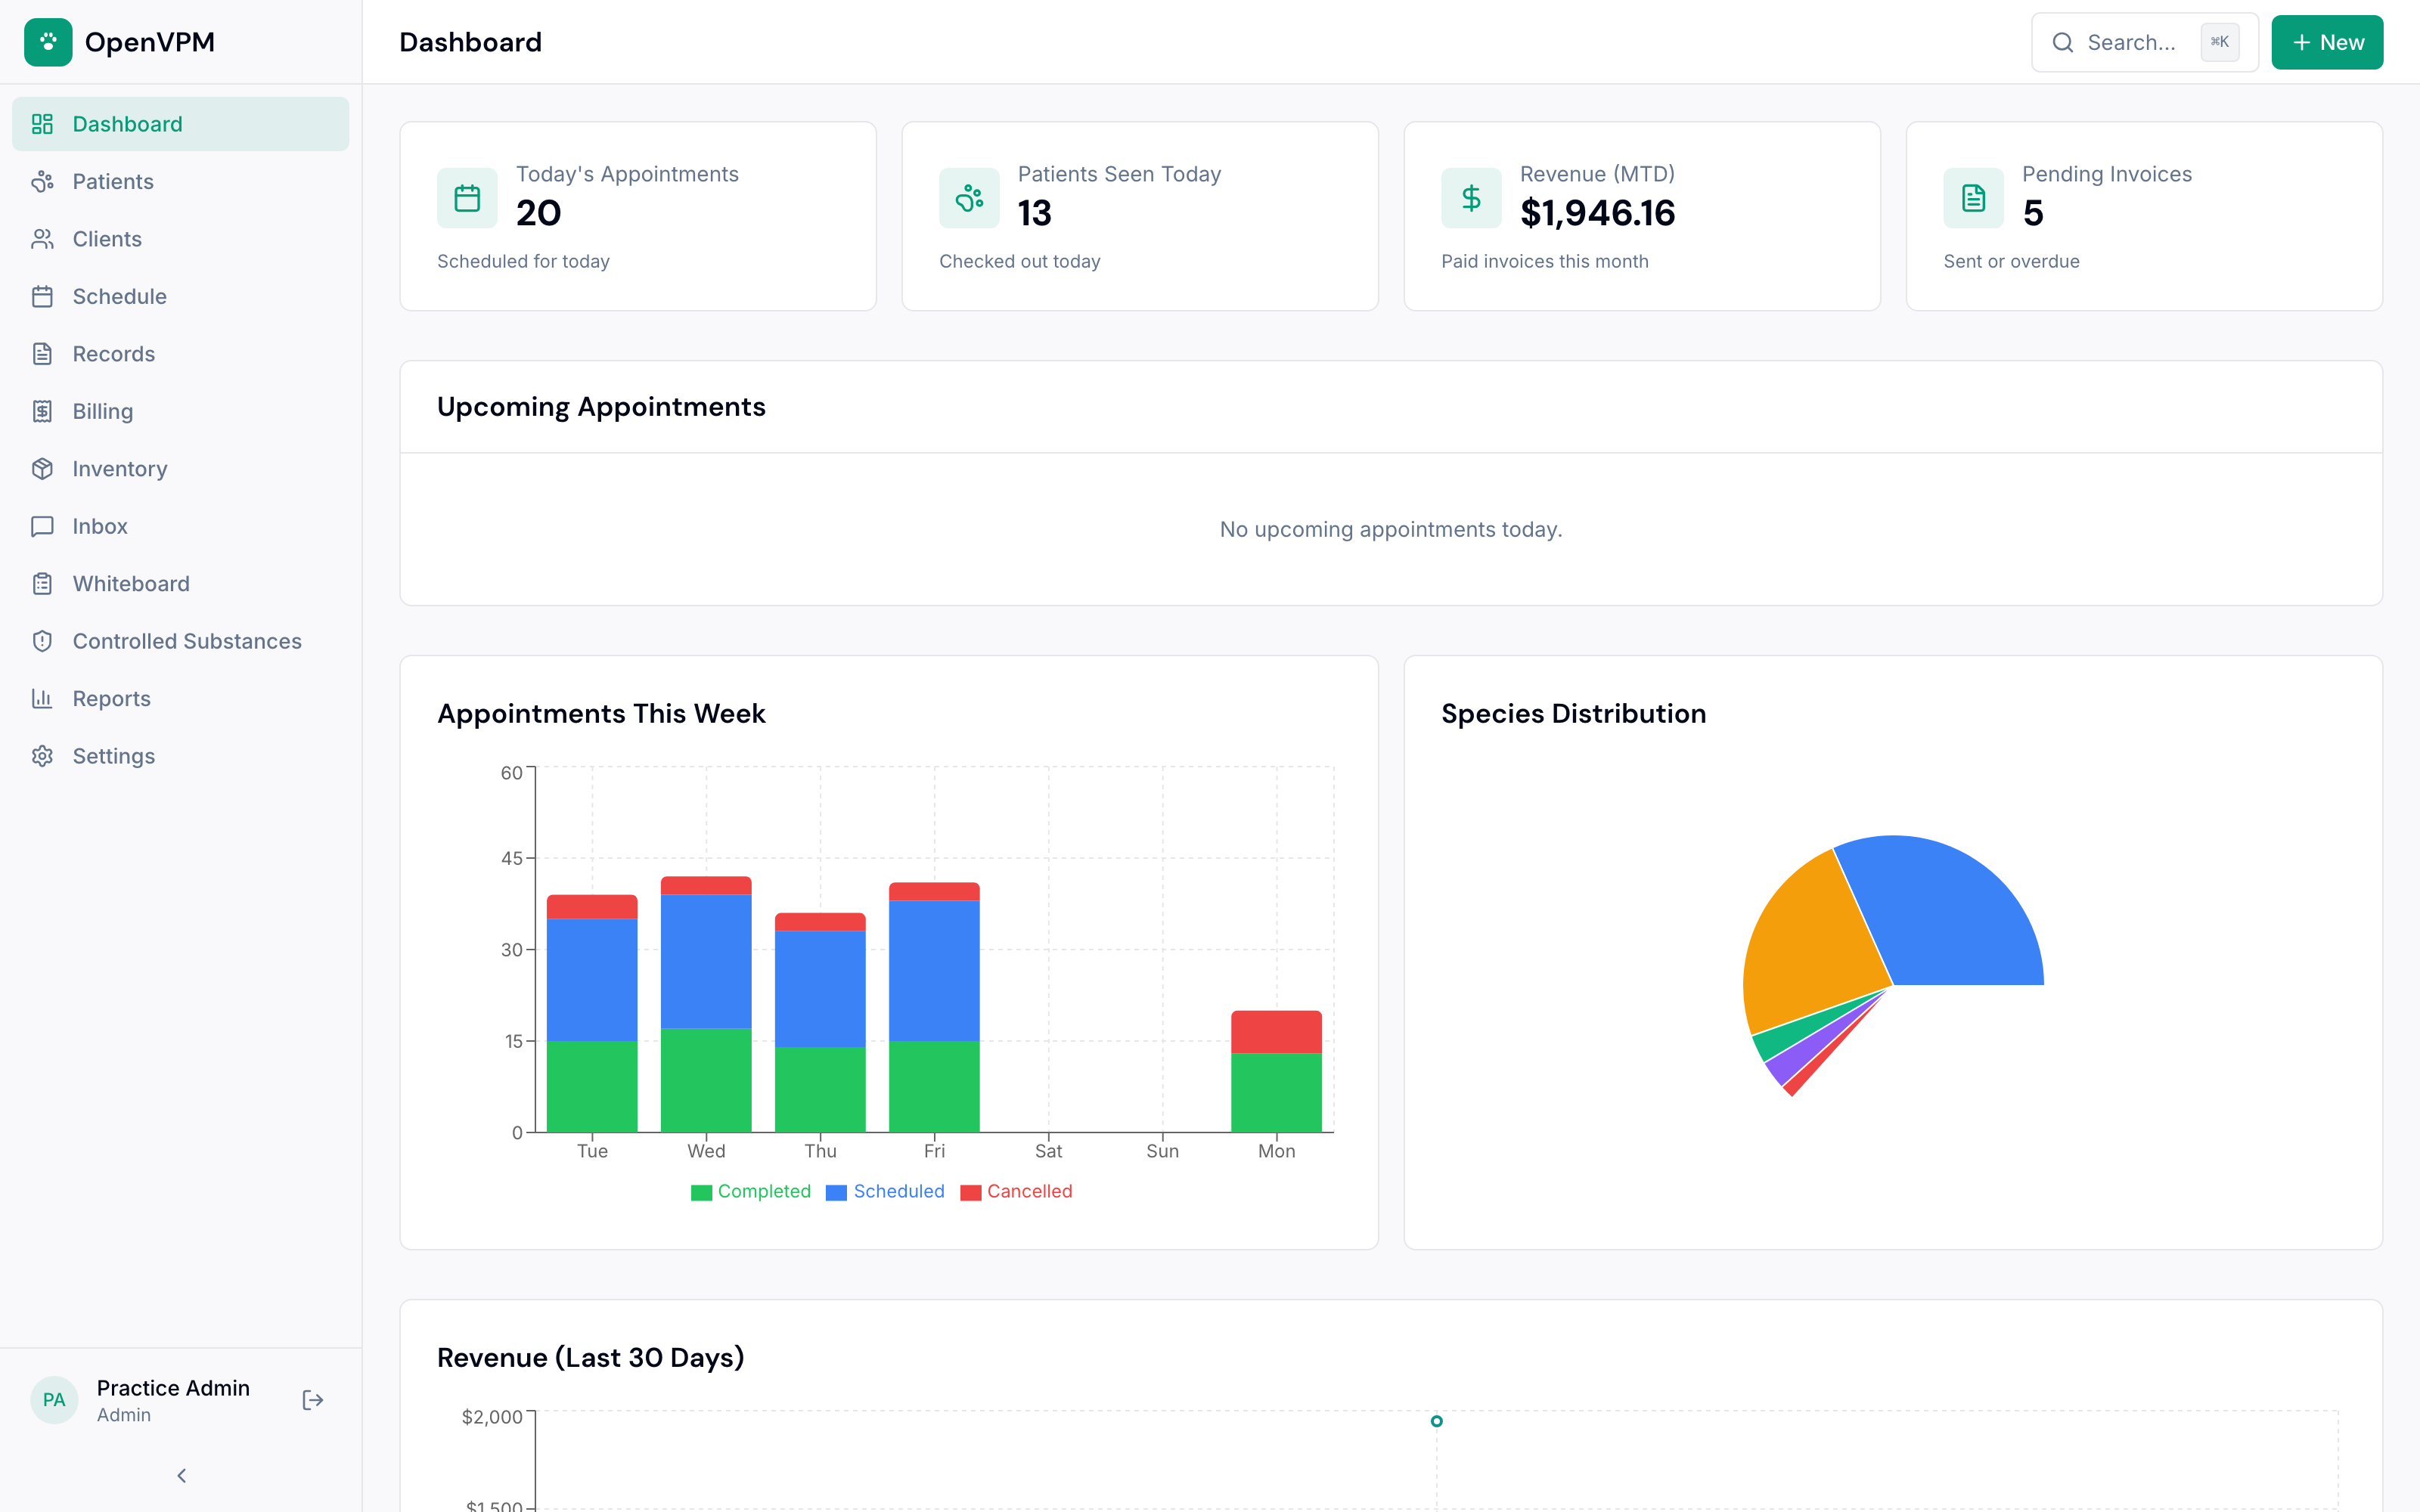2420x1512 pixels.
Task: Go to Billing
Action: click(181, 411)
